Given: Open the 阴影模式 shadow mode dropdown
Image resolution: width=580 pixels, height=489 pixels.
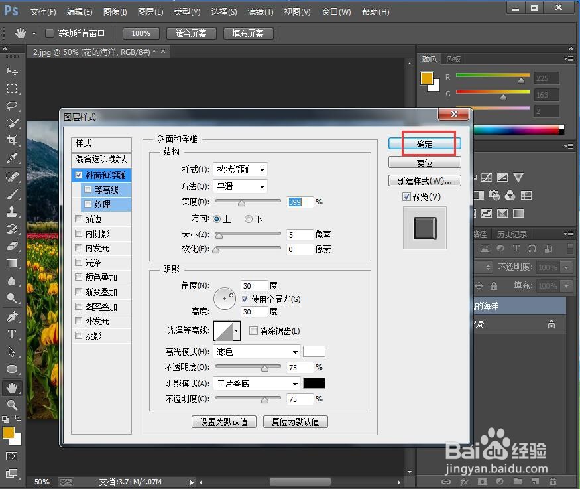Looking at the screenshot, I should (257, 384).
